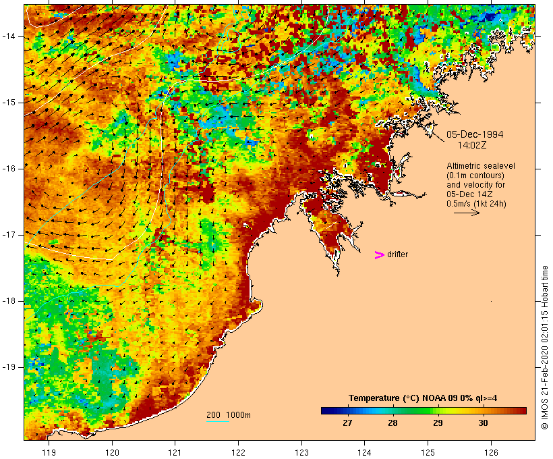Click the IMOS copyright timestamp text
The image size is (553, 459).
[x=545, y=348]
